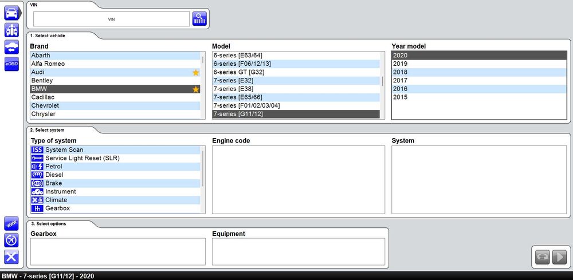The height and width of the screenshot is (280, 573).
Task: Click the Equipment options list box
Action: 299,251
